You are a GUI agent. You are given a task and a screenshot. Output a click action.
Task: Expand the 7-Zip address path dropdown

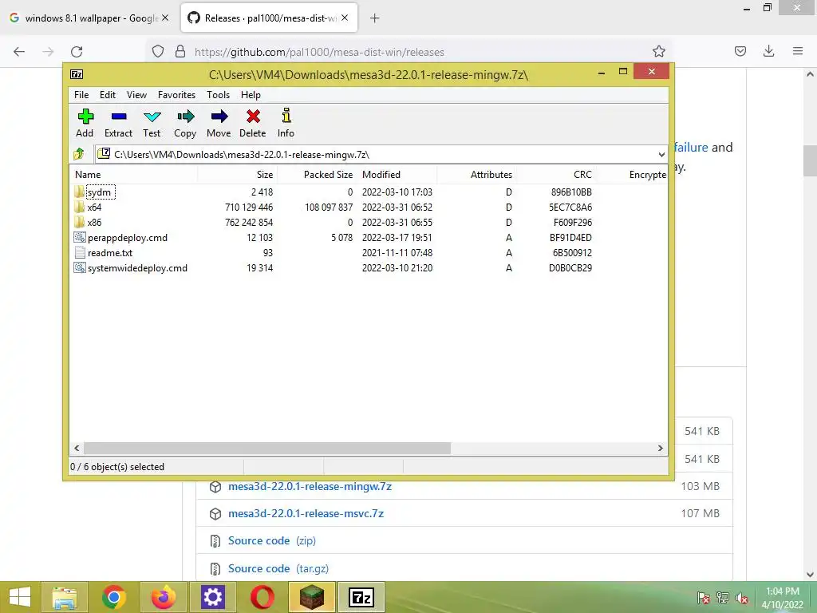click(x=661, y=155)
